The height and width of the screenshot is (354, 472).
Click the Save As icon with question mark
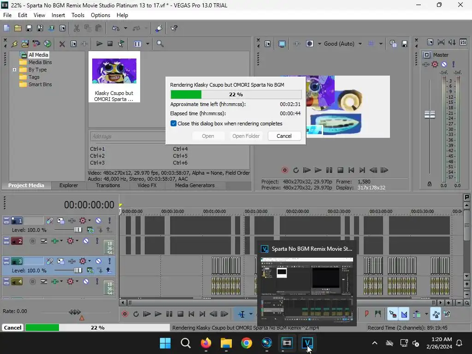(x=40, y=28)
